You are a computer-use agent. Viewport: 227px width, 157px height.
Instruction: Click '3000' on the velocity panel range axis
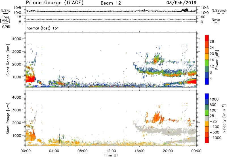pos(17,110)
